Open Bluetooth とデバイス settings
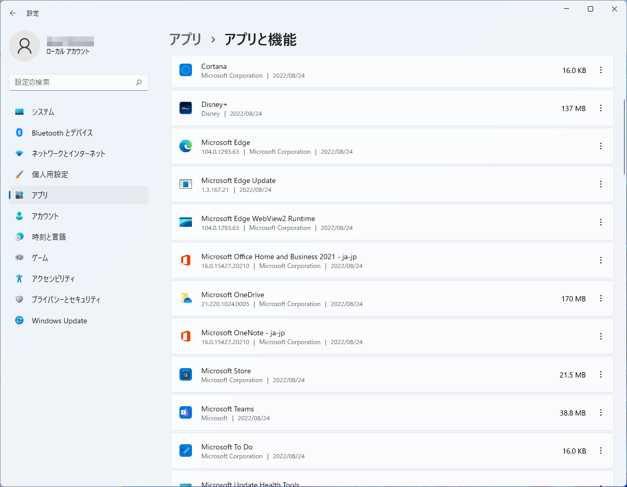 pyautogui.click(x=79, y=132)
